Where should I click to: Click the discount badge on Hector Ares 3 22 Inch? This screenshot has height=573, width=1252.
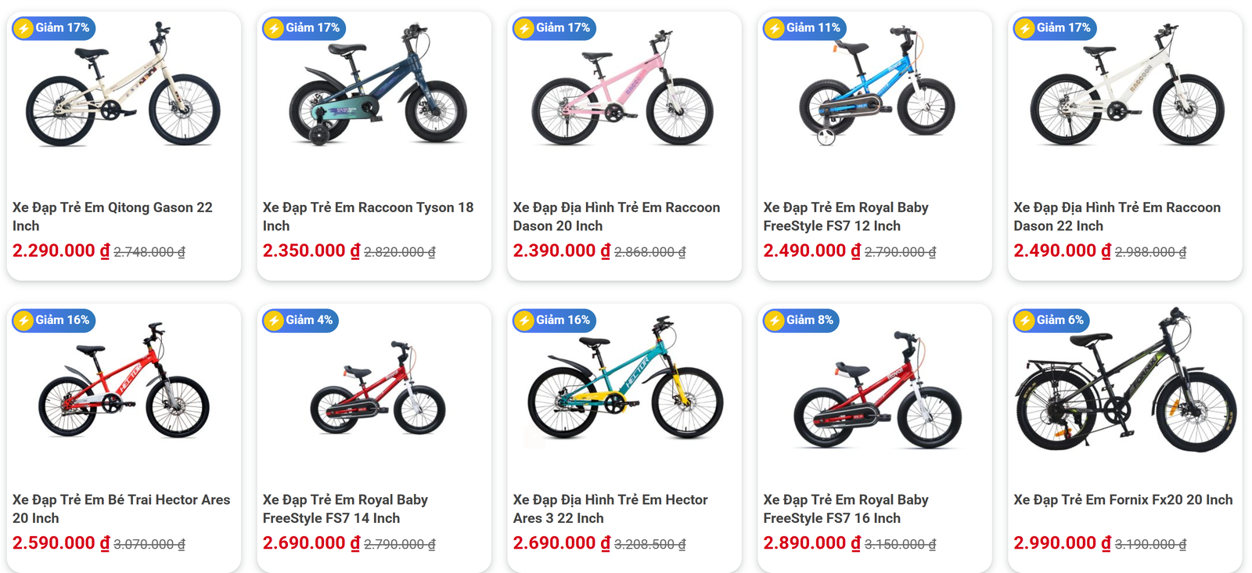[554, 320]
